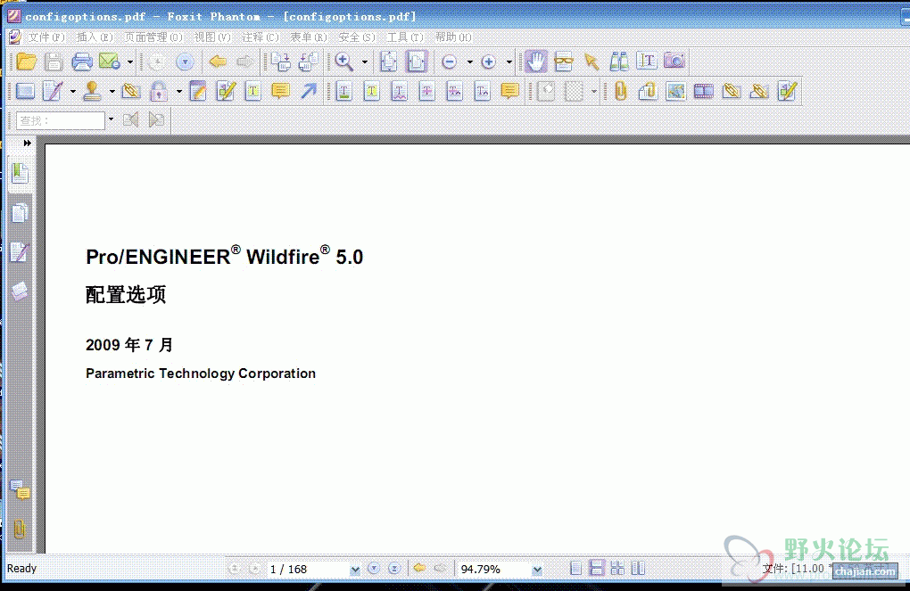Open the 查找 search box dropdown
Viewport: 910px width, 591px height.
pyautogui.click(x=111, y=120)
